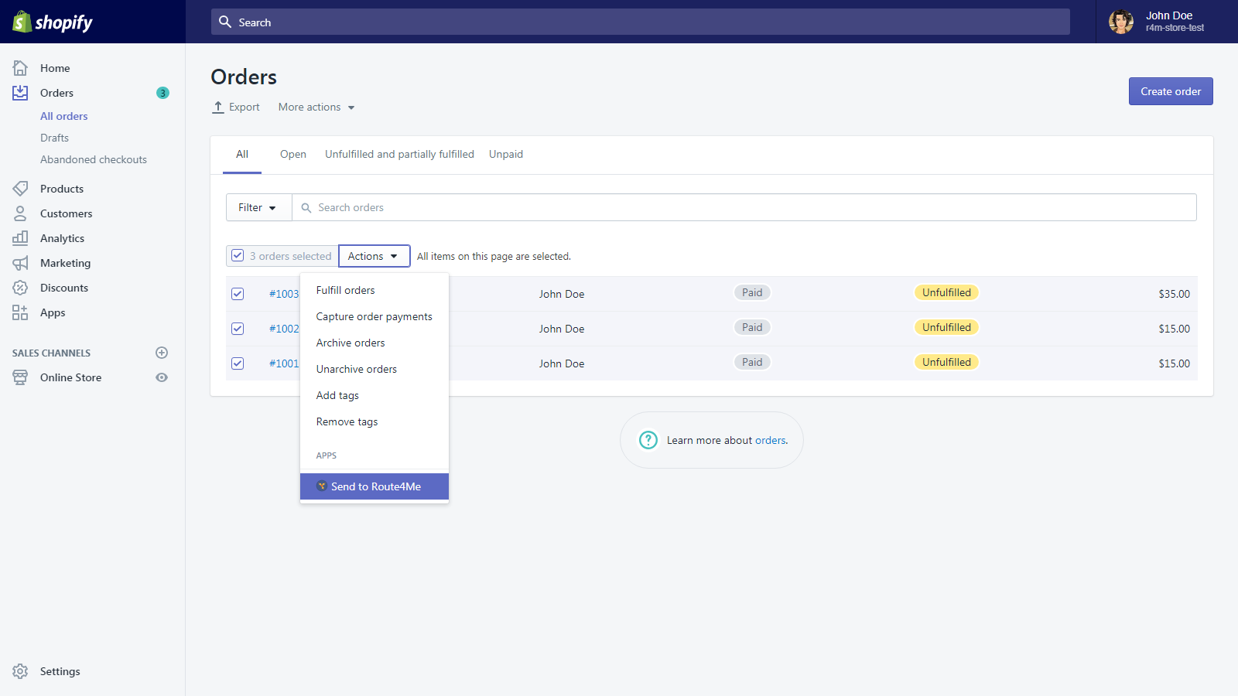View Online Store with eye icon
1238x696 pixels.
coord(162,377)
